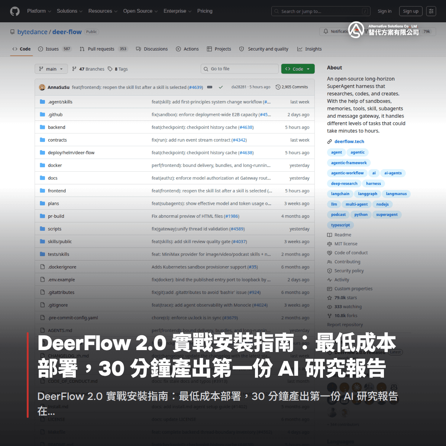Screen dimensions: 446x446
Task: View the 47 Branches link
Action: coord(88,69)
